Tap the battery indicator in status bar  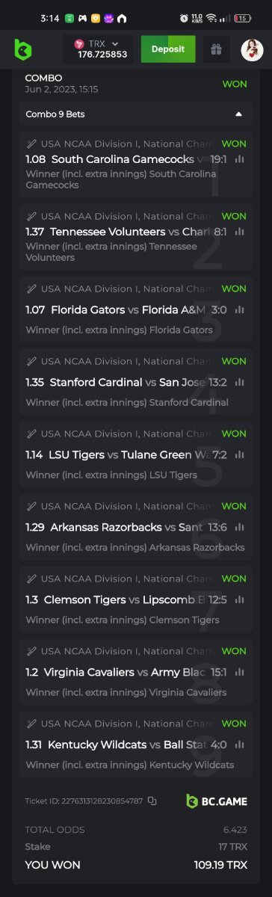tap(244, 18)
